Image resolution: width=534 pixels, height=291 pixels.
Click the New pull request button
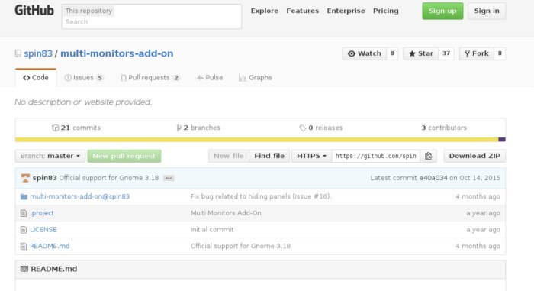tap(124, 156)
